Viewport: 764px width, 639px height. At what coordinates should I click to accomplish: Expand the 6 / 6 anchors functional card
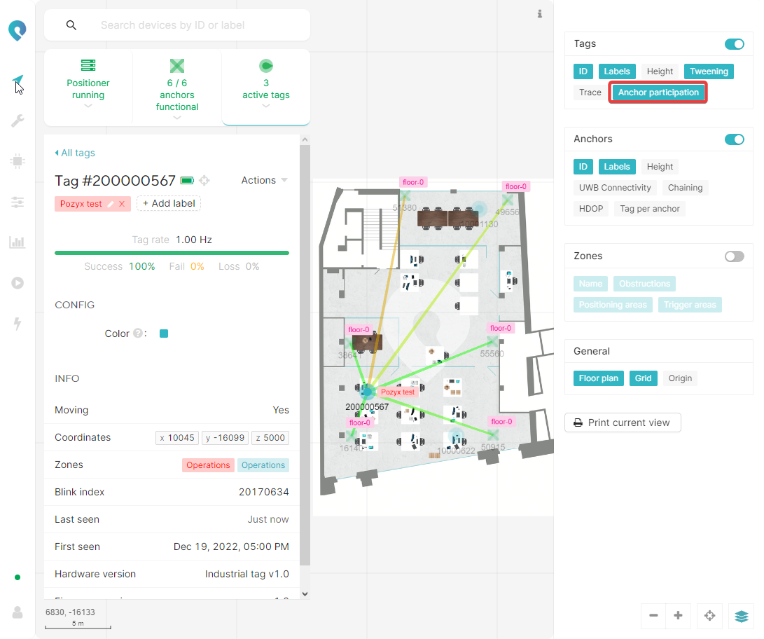(x=177, y=88)
